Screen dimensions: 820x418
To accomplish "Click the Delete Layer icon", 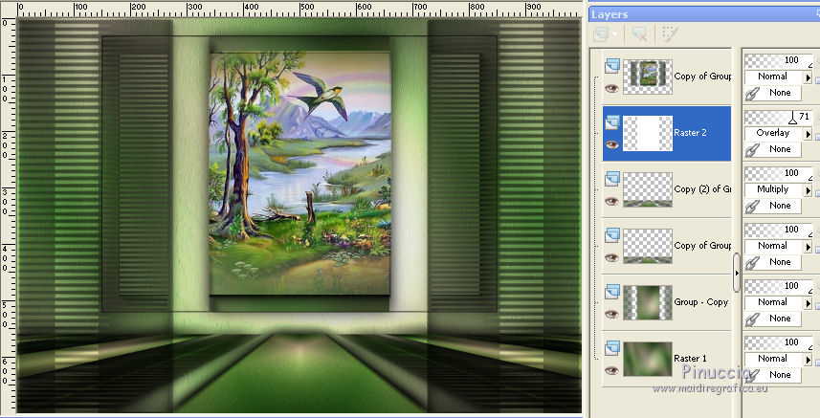I will coord(638,34).
